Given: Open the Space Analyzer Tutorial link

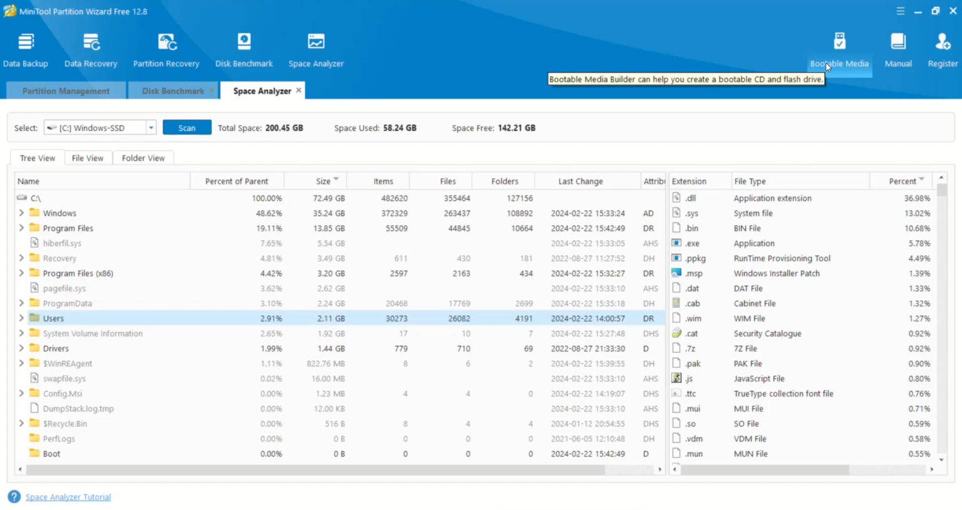Looking at the screenshot, I should 68,497.
